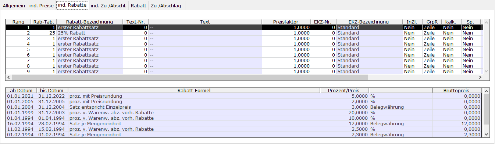This screenshot has width=495, height=144.
Task: Click the Sp. column header
Action: point(471,22)
